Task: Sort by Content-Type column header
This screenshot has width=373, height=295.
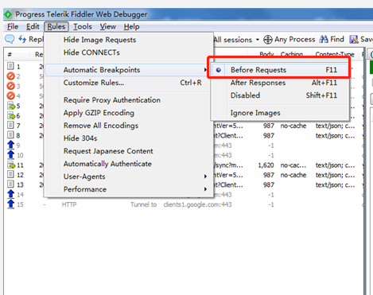Action: [x=335, y=54]
